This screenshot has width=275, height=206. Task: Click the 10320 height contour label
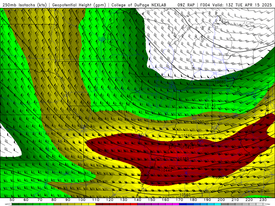coord(188,147)
